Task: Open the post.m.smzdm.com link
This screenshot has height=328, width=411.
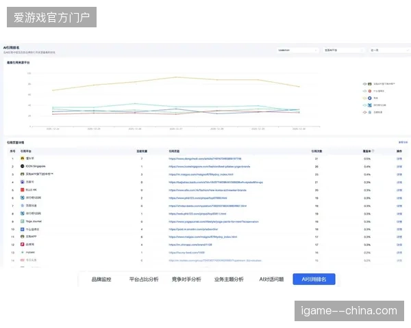Action: 193,230
